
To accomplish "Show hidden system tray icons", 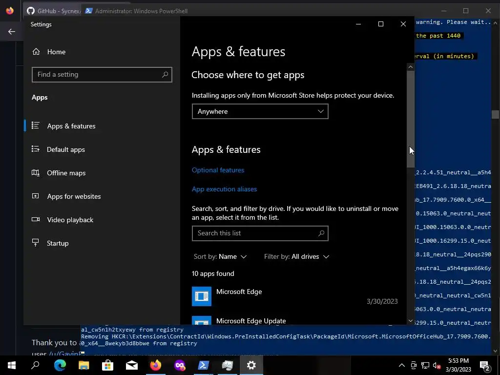I will (x=402, y=365).
